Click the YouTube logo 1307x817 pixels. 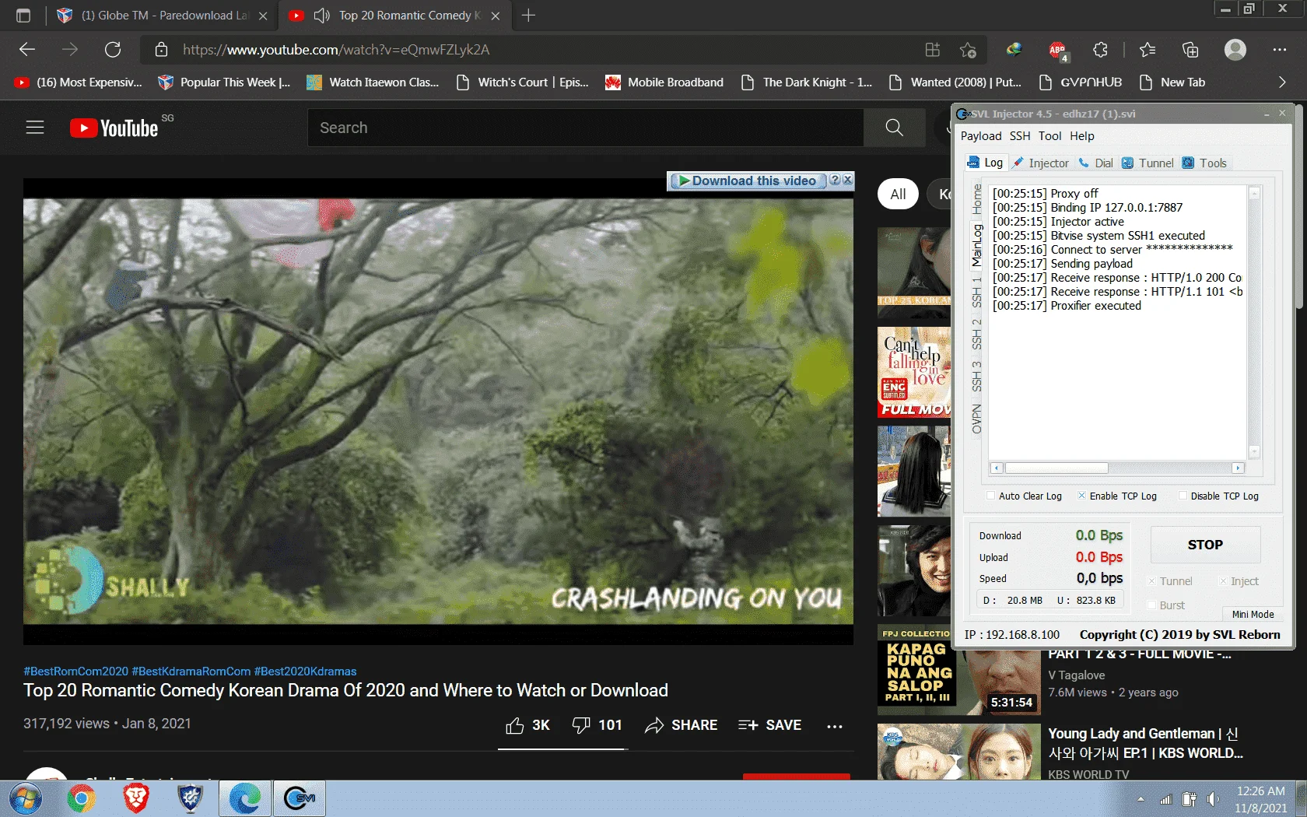pyautogui.click(x=114, y=128)
